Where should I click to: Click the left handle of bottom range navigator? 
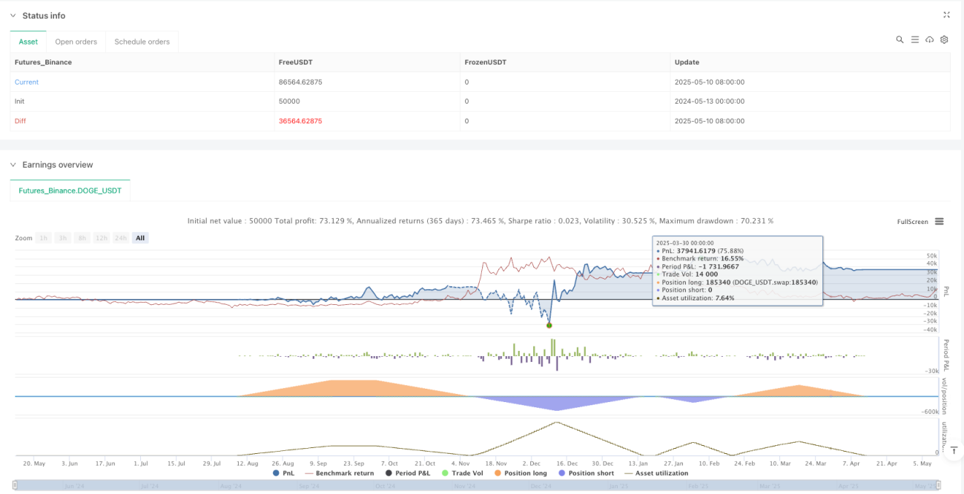(16, 486)
